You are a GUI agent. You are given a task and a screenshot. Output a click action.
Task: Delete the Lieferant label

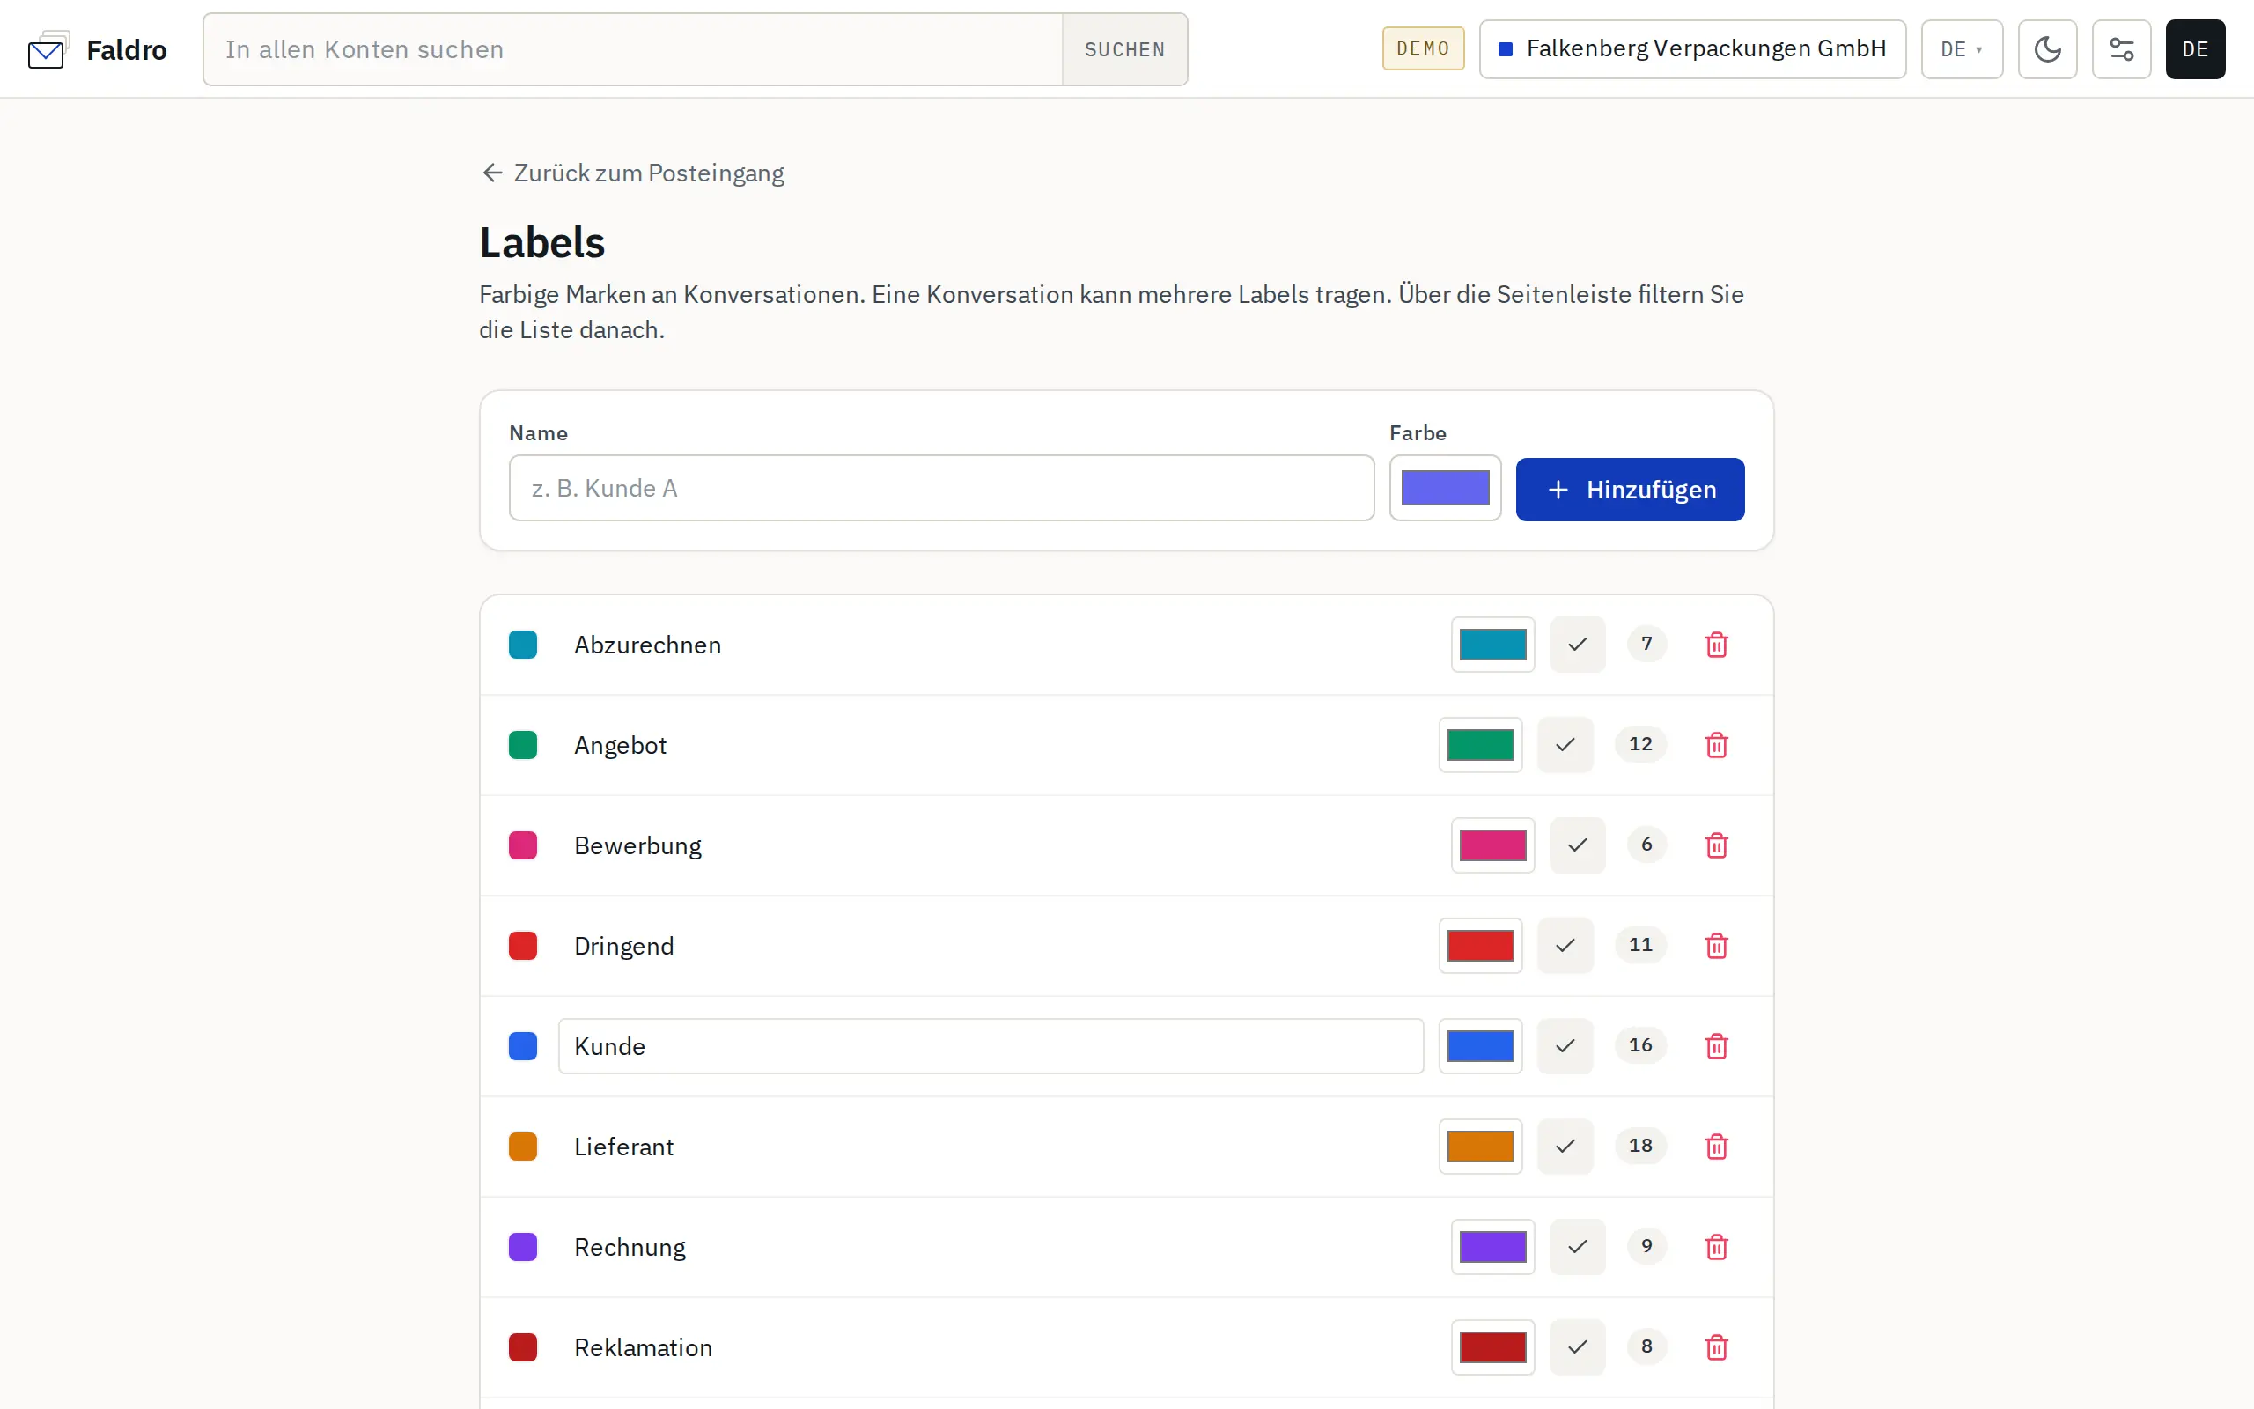pyautogui.click(x=1716, y=1147)
